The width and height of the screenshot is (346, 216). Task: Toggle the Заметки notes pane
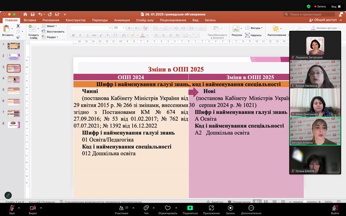tap(215, 201)
